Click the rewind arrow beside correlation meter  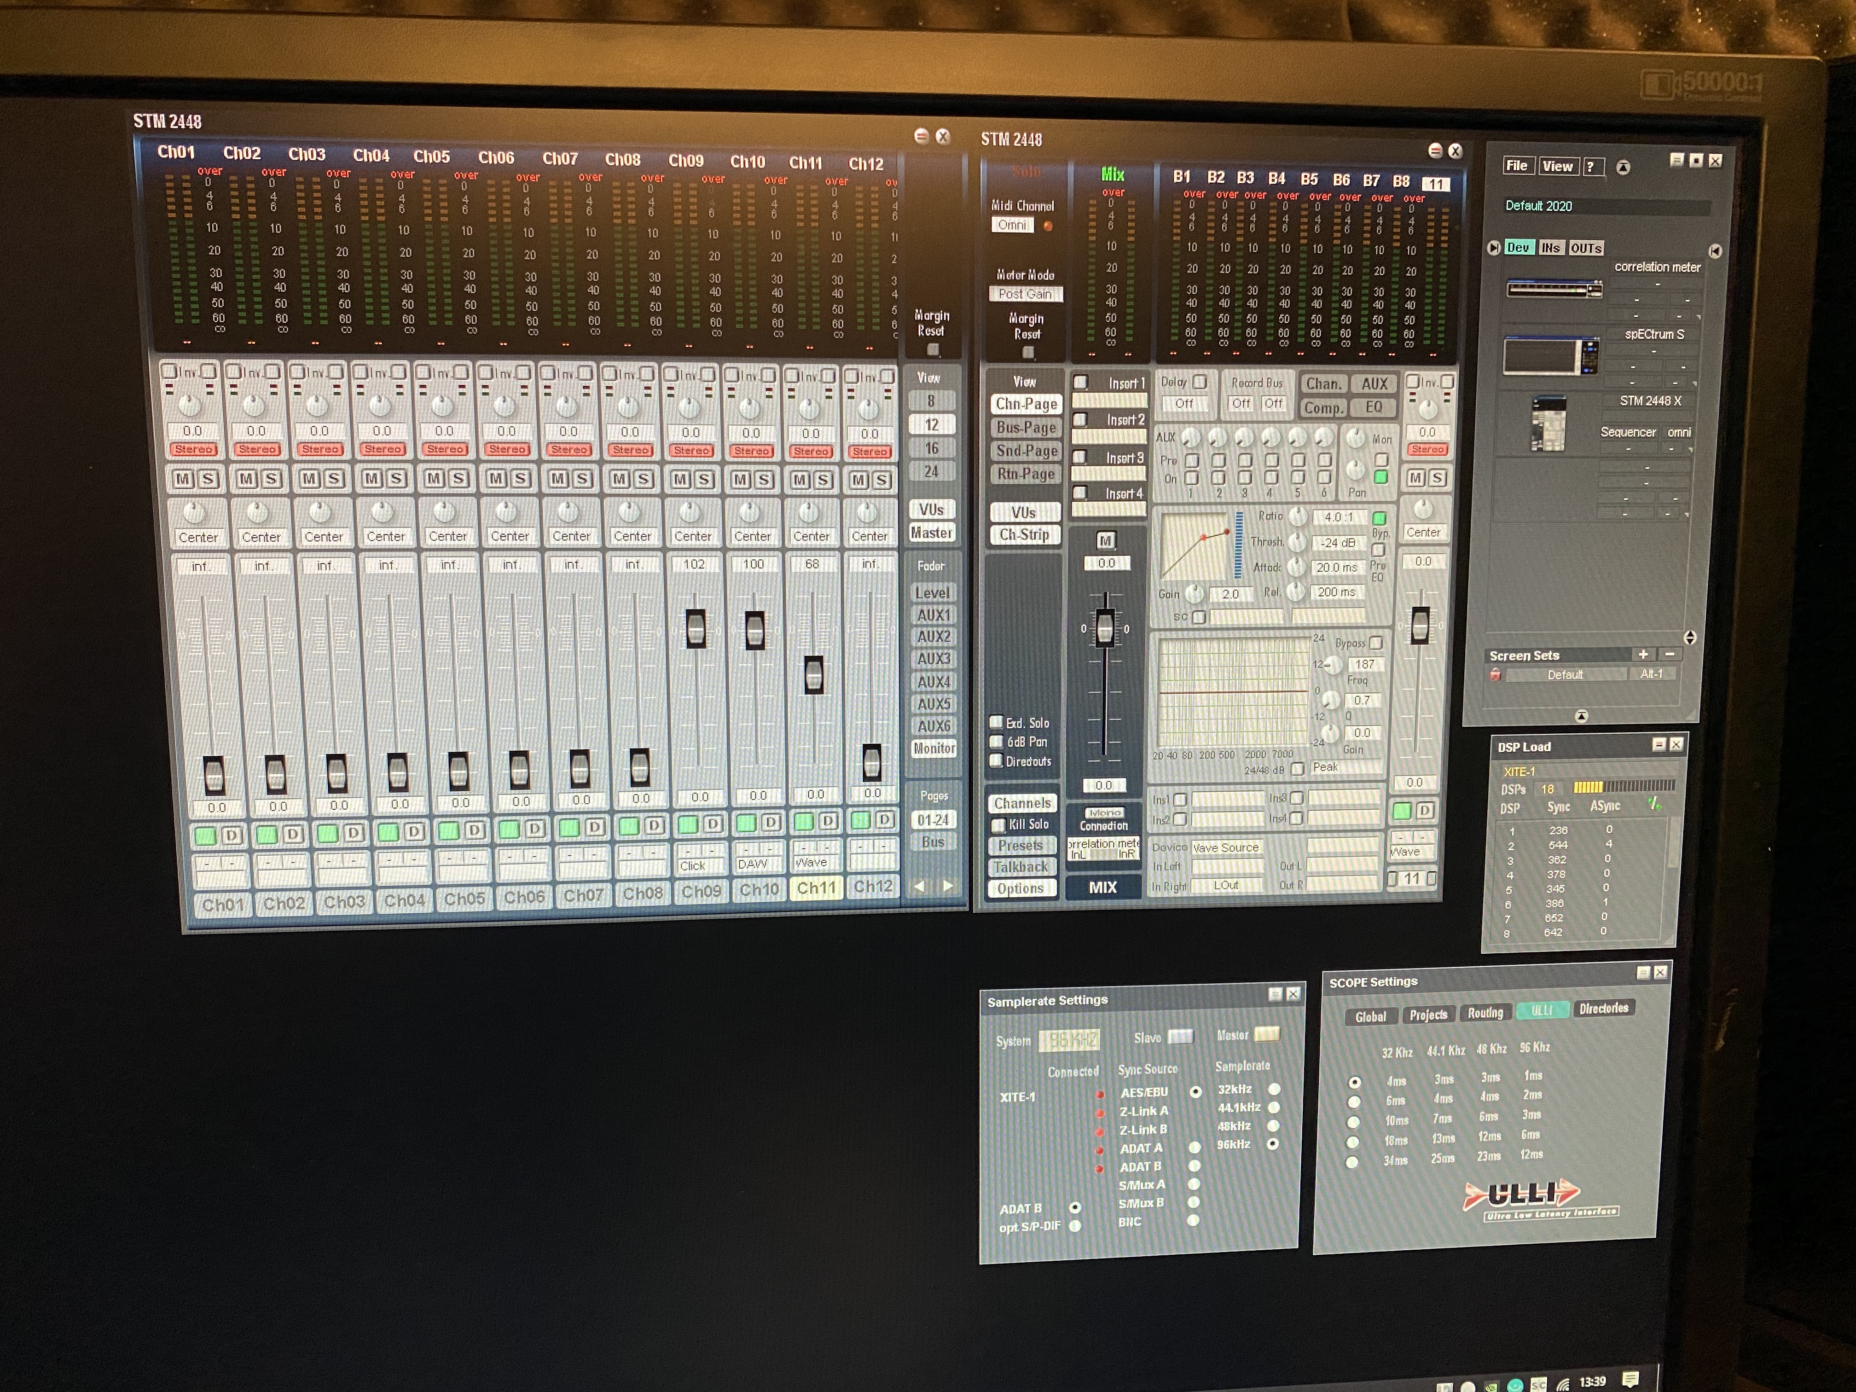coord(1714,251)
